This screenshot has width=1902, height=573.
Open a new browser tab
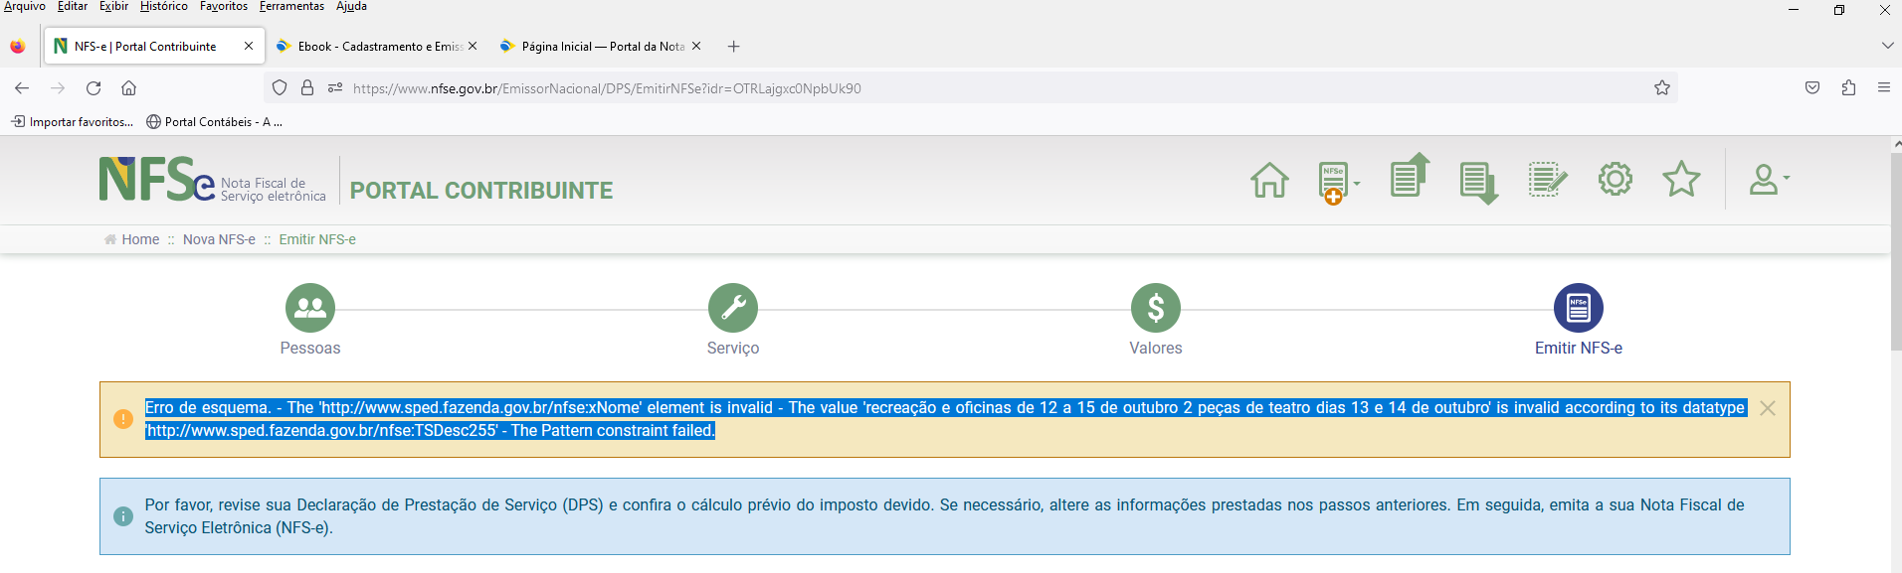point(733,47)
